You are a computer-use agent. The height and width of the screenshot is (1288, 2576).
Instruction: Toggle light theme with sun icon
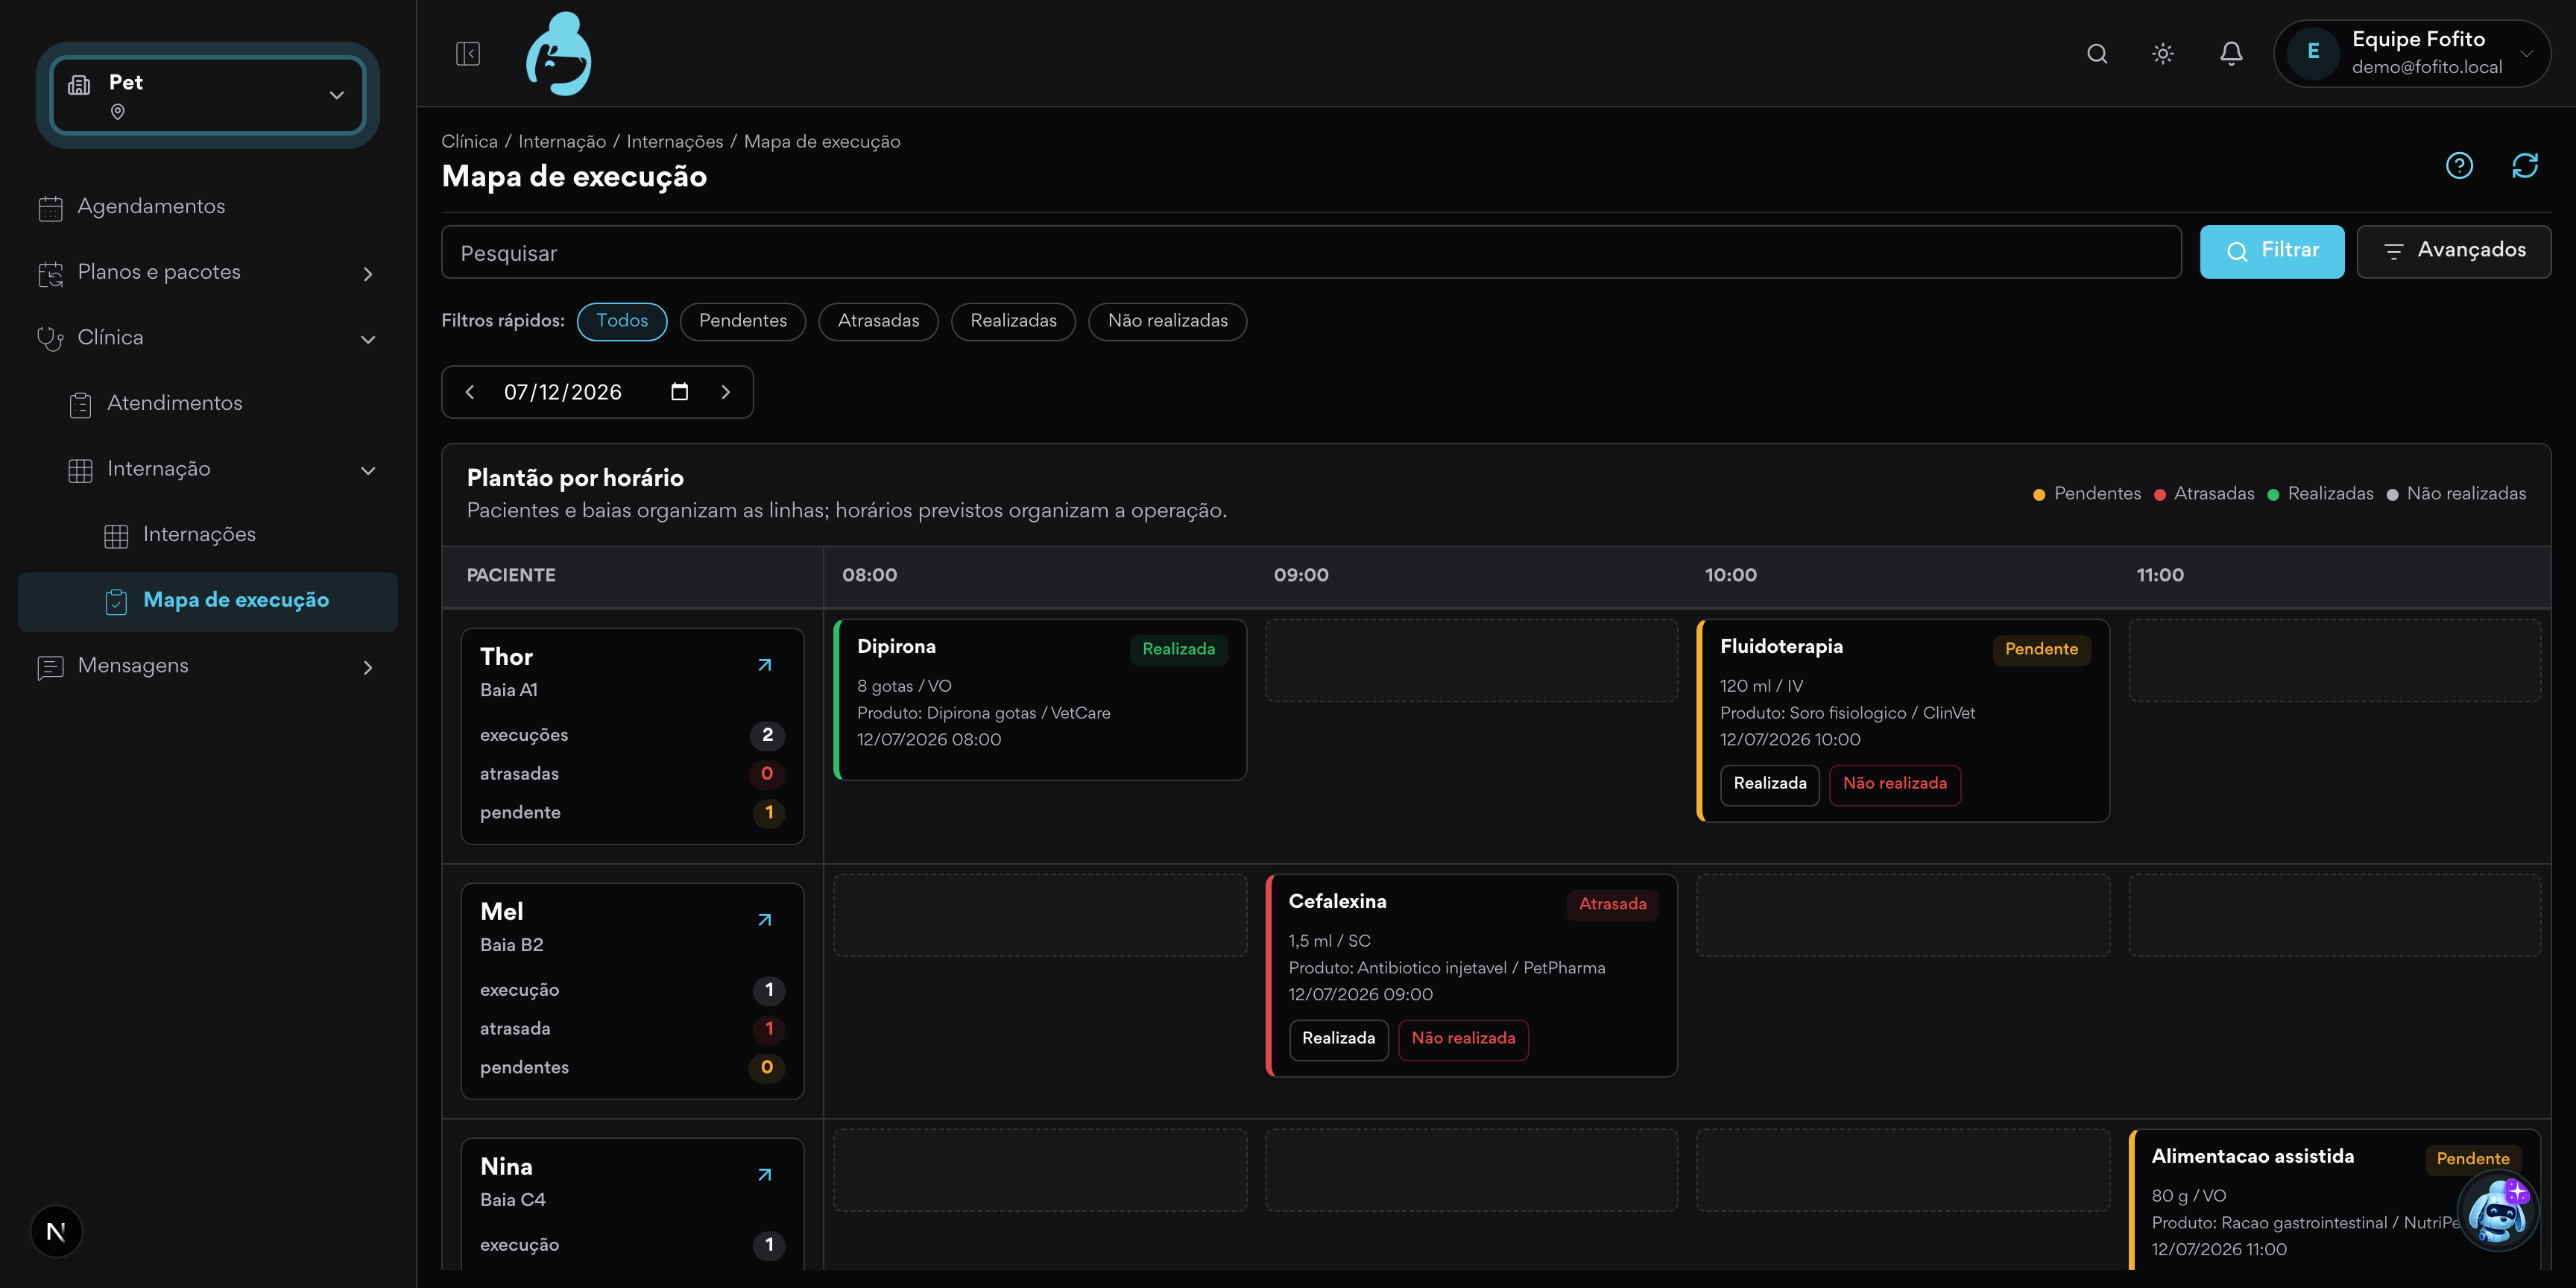(2163, 53)
